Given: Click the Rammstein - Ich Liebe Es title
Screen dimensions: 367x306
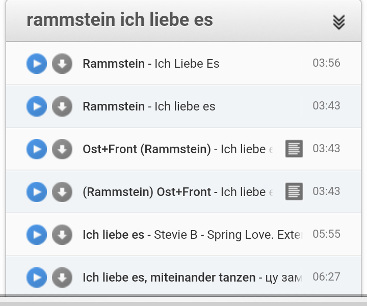Looking at the screenshot, I should [151, 64].
